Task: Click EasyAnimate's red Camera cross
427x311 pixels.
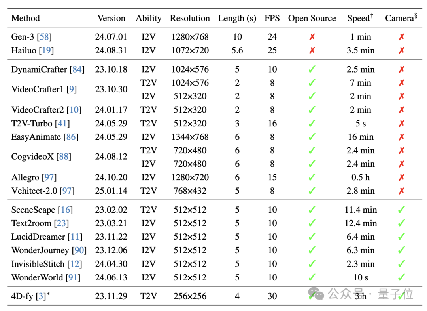Action: (x=401, y=137)
